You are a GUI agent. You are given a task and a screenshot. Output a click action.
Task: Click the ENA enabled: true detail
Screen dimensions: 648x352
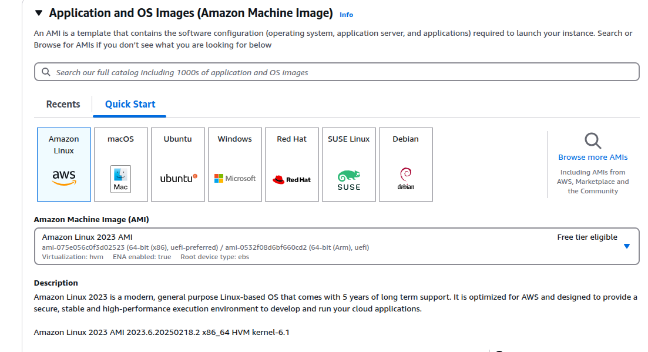(x=142, y=257)
